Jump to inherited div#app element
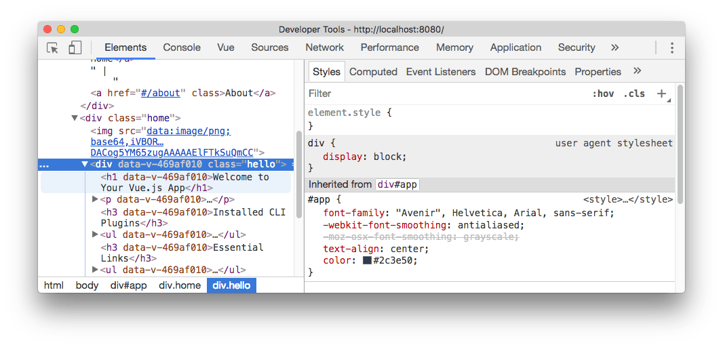The height and width of the screenshot is (347, 723). [x=397, y=184]
